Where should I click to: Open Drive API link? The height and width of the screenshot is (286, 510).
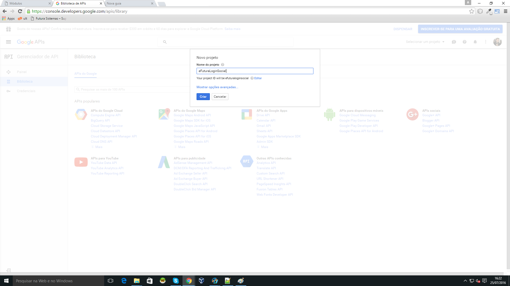pyautogui.click(x=263, y=115)
